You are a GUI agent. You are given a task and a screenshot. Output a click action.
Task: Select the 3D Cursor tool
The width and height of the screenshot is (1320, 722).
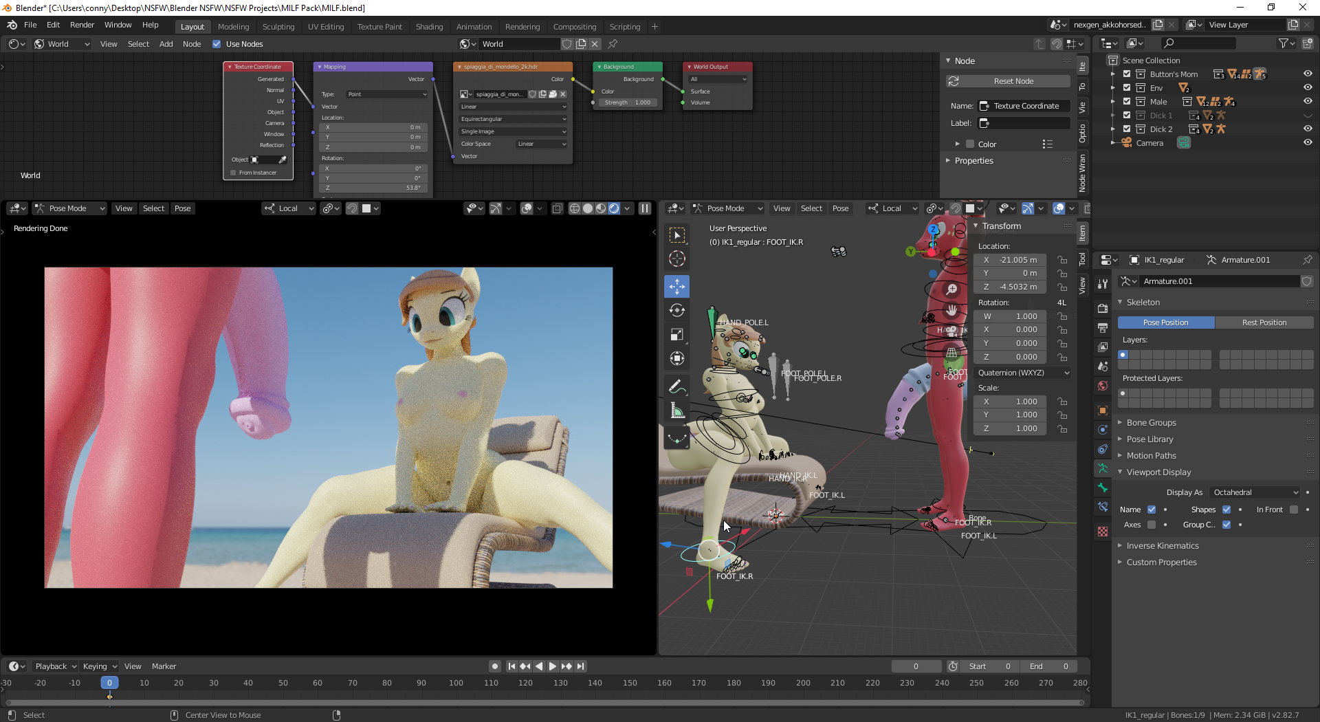[x=676, y=259]
